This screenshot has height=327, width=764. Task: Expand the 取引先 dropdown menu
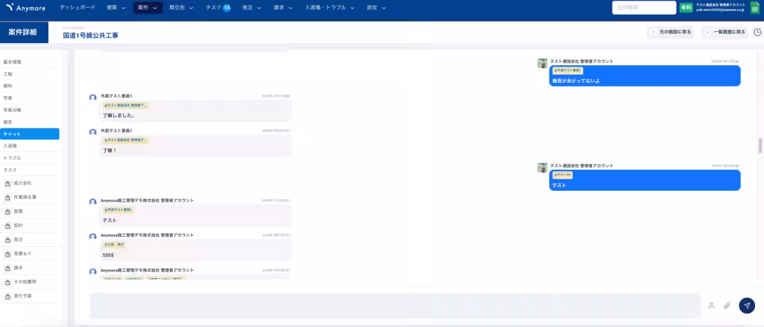point(181,8)
